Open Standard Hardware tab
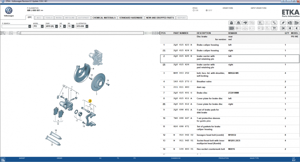 [131, 18]
